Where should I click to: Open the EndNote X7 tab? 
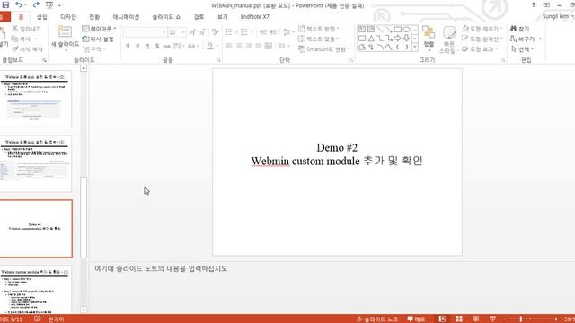pyautogui.click(x=255, y=17)
